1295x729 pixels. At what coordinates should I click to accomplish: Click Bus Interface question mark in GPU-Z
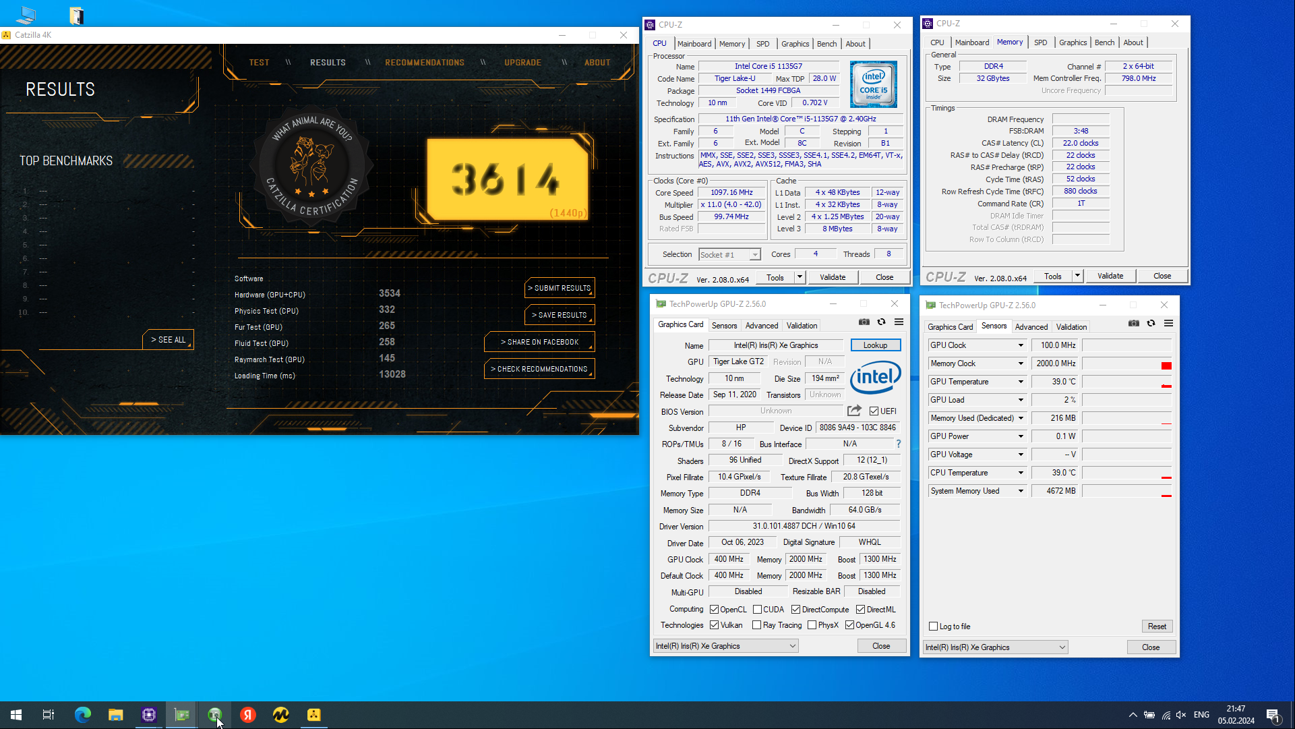pos(899,444)
